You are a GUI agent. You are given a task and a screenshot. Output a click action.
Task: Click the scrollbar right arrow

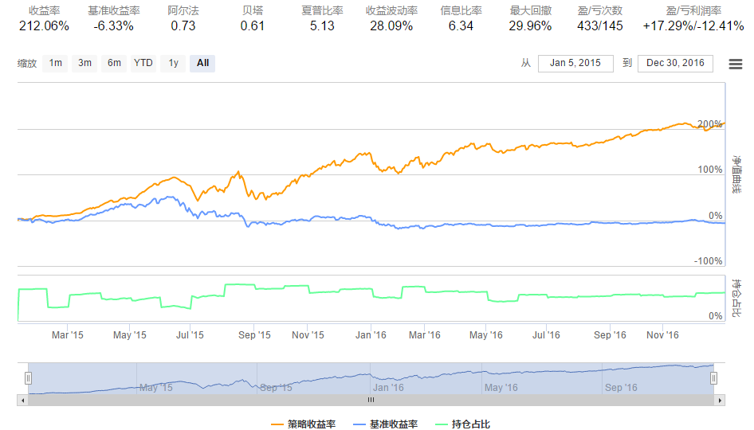pyautogui.click(x=720, y=401)
